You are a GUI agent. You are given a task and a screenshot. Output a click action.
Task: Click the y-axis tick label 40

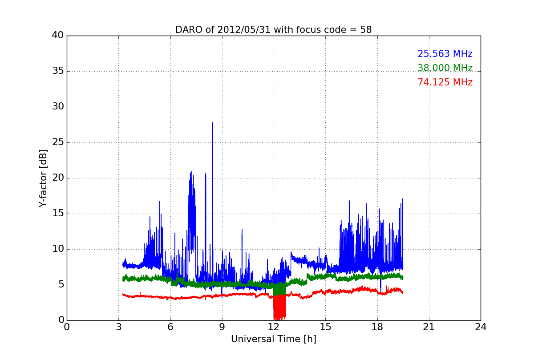pos(58,36)
